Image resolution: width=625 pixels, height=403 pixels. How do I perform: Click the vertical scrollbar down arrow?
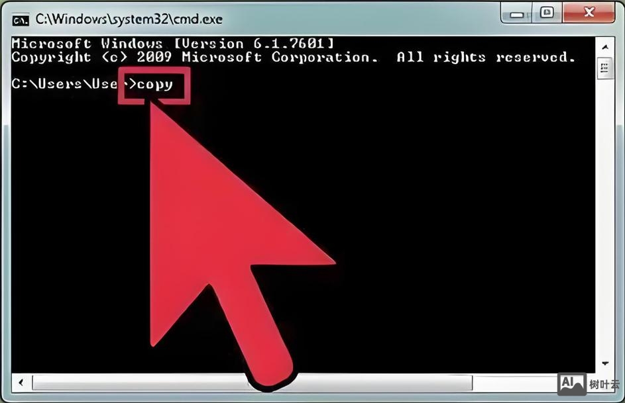(x=605, y=363)
